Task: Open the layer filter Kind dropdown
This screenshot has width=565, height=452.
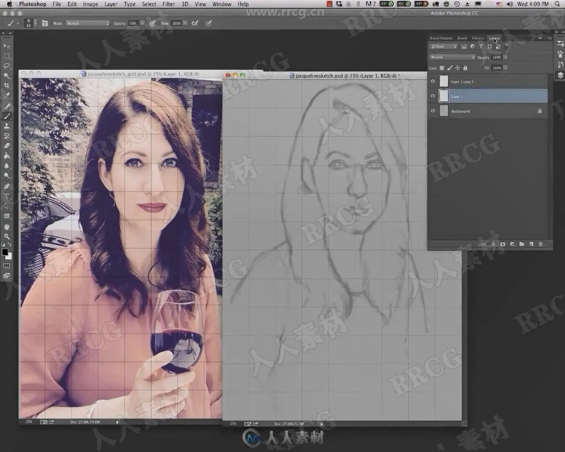Action: [444, 46]
